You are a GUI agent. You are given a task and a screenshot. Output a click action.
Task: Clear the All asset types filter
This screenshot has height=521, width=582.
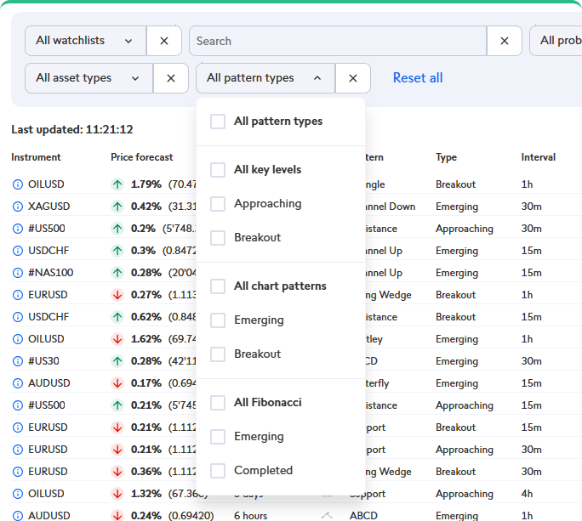click(x=171, y=78)
